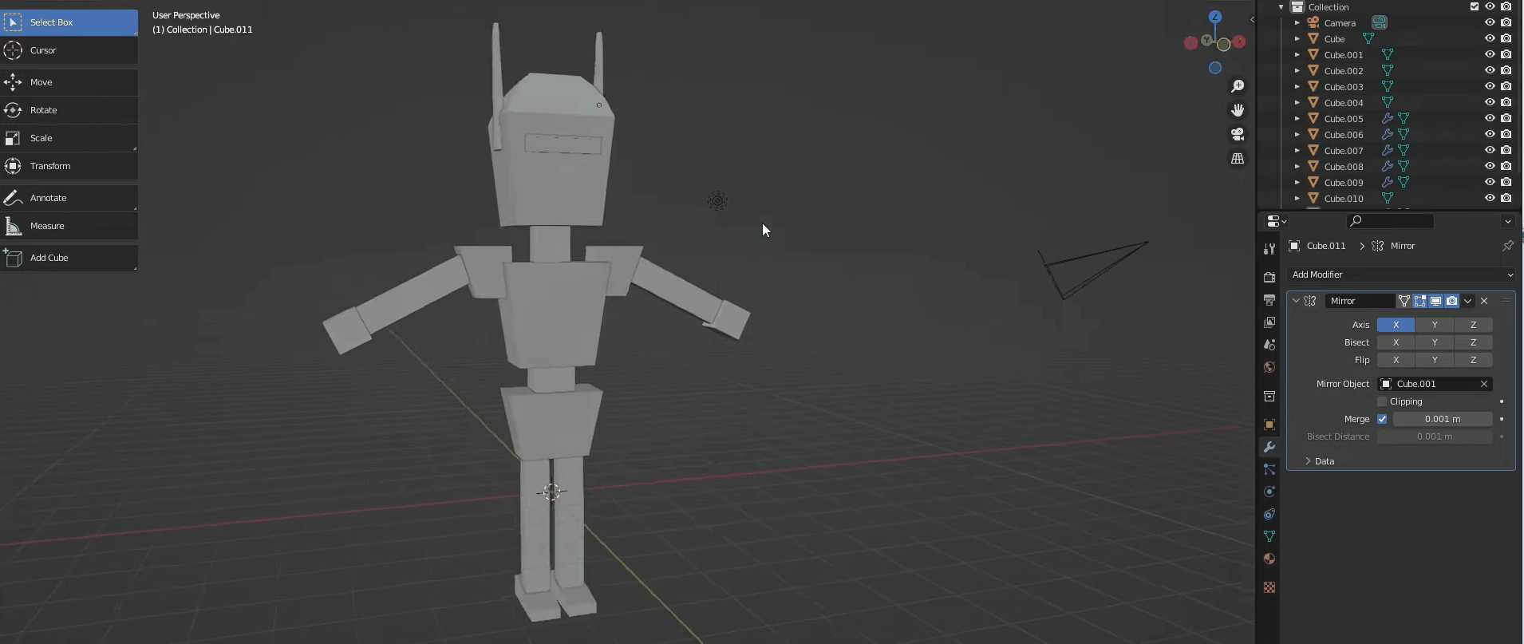Toggle Flip Z button
The width and height of the screenshot is (1524, 644).
(1473, 360)
